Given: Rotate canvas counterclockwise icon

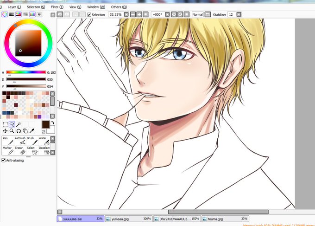Looking at the screenshot, I should pos(174,14).
